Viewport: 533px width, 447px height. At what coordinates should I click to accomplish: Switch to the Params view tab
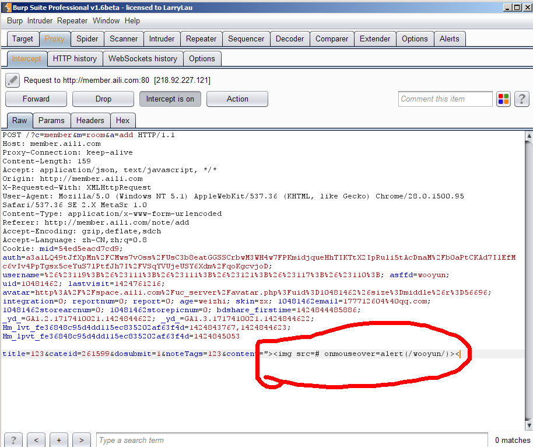pos(51,120)
